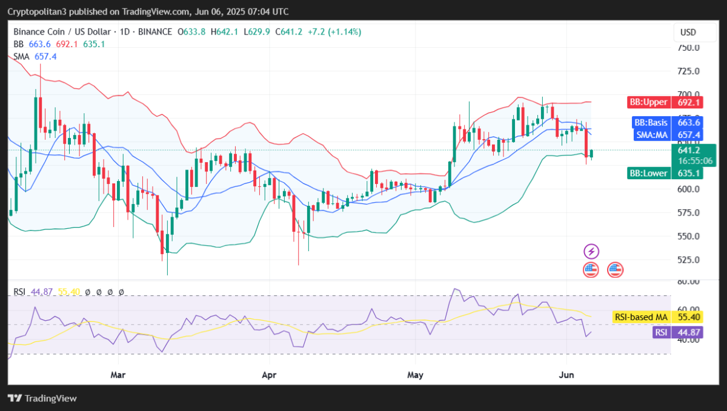Click the 750.0 price axis label
727x411 pixels.
[688, 48]
